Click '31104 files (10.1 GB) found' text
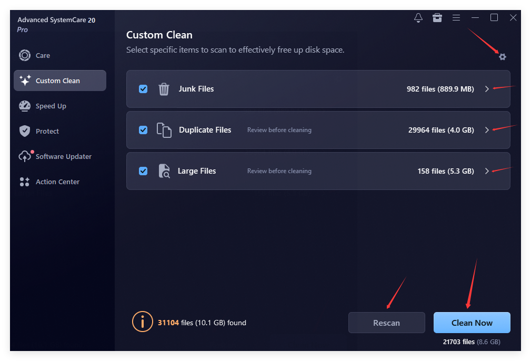Image resolution: width=531 pixels, height=361 pixels. (x=202, y=323)
